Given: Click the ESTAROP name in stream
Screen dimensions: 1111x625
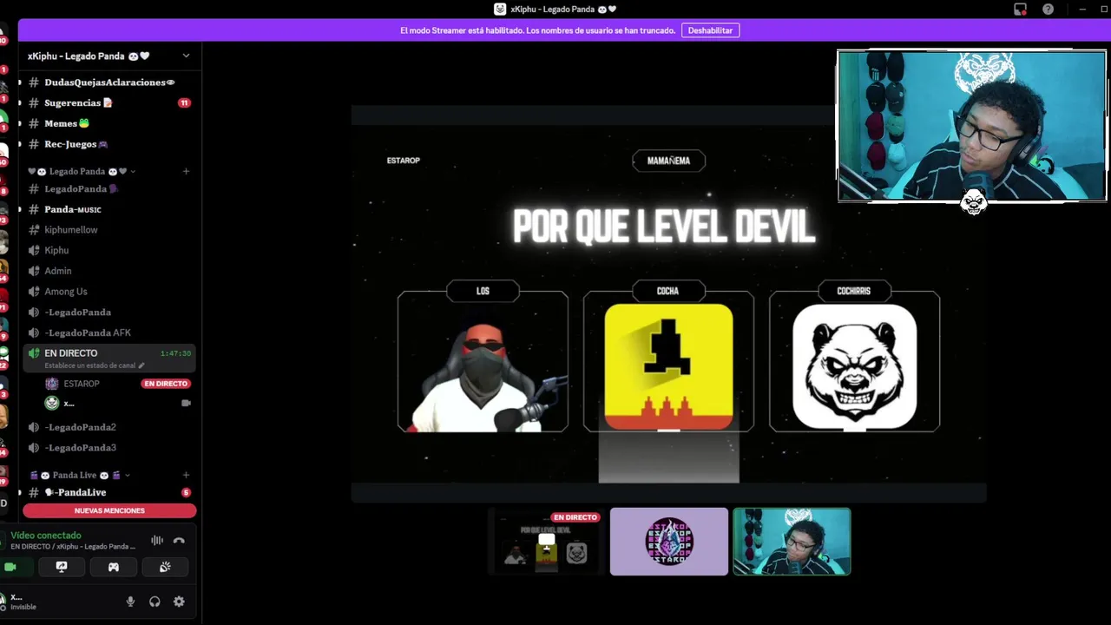Looking at the screenshot, I should pyautogui.click(x=403, y=161).
